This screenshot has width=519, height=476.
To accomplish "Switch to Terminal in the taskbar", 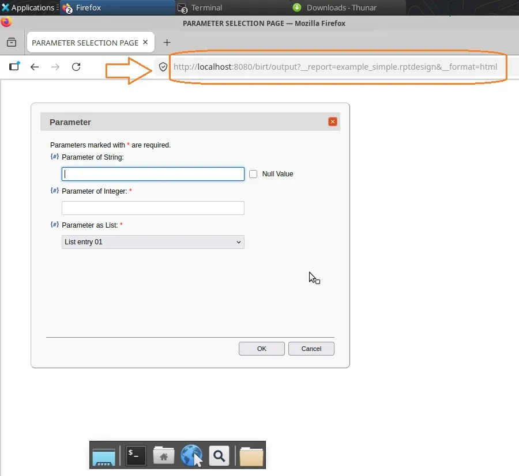I will coord(206,7).
